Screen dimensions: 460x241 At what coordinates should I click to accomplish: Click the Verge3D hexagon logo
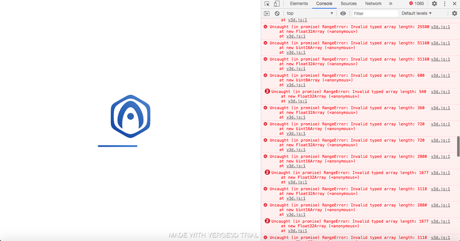click(x=131, y=116)
